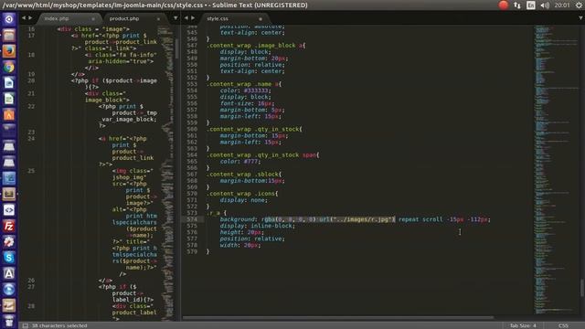Click line number 574 in the gutter
The width and height of the screenshot is (585, 329).
pyautogui.click(x=192, y=219)
